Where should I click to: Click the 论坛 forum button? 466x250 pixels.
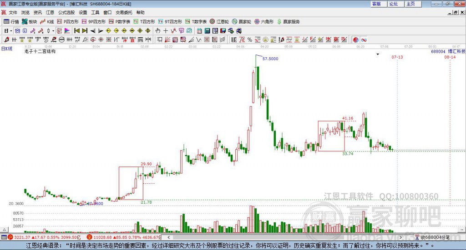click(396, 4)
